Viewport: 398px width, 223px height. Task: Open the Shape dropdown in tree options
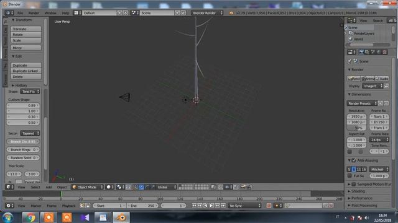30,92
